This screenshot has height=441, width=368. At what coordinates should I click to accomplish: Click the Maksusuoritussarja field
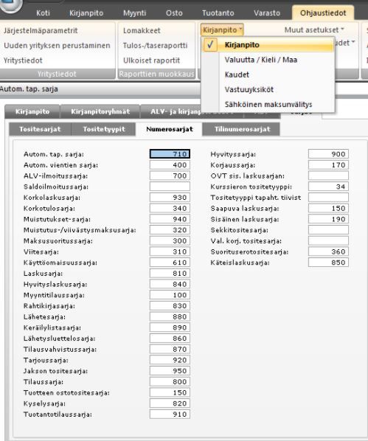(170, 240)
